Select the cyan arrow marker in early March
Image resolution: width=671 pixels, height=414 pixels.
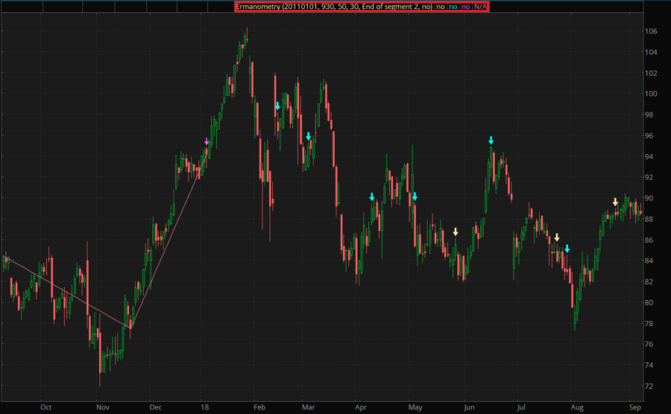click(309, 136)
